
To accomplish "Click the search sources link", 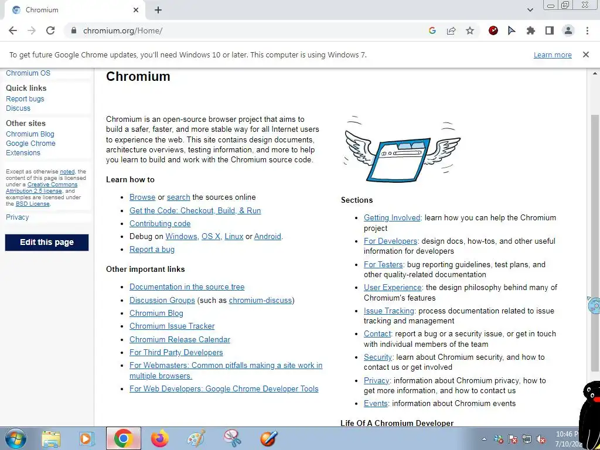I will [178, 197].
